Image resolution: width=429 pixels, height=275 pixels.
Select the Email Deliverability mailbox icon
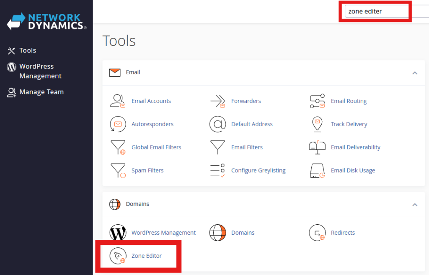tap(317, 147)
